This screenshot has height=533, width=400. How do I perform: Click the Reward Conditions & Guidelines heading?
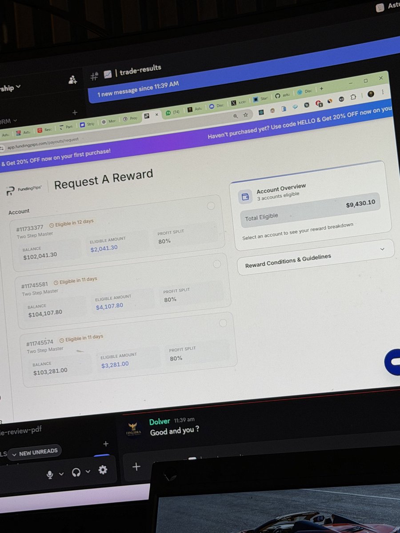pyautogui.click(x=288, y=260)
